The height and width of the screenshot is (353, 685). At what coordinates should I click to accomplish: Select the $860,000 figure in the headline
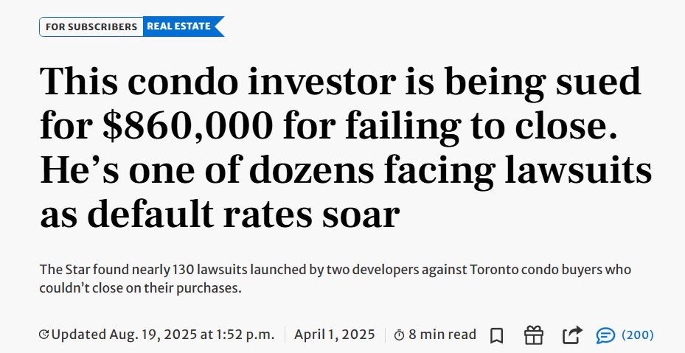coord(188,125)
